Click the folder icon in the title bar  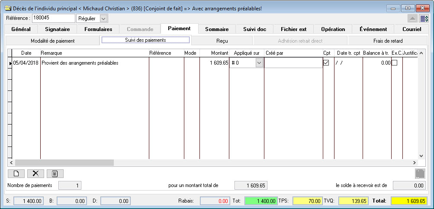8,8
